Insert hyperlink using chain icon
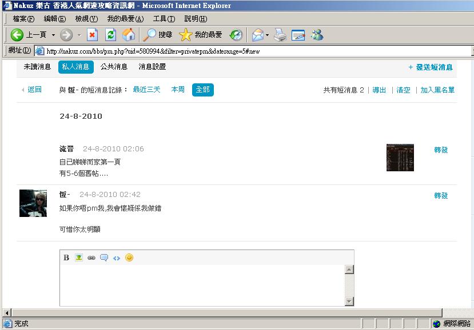 coord(91,257)
